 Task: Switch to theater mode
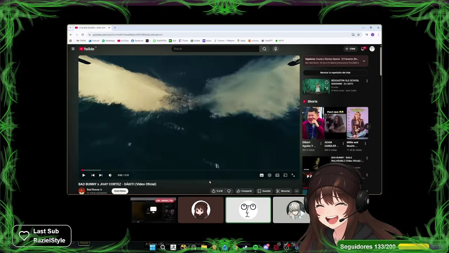click(277, 175)
